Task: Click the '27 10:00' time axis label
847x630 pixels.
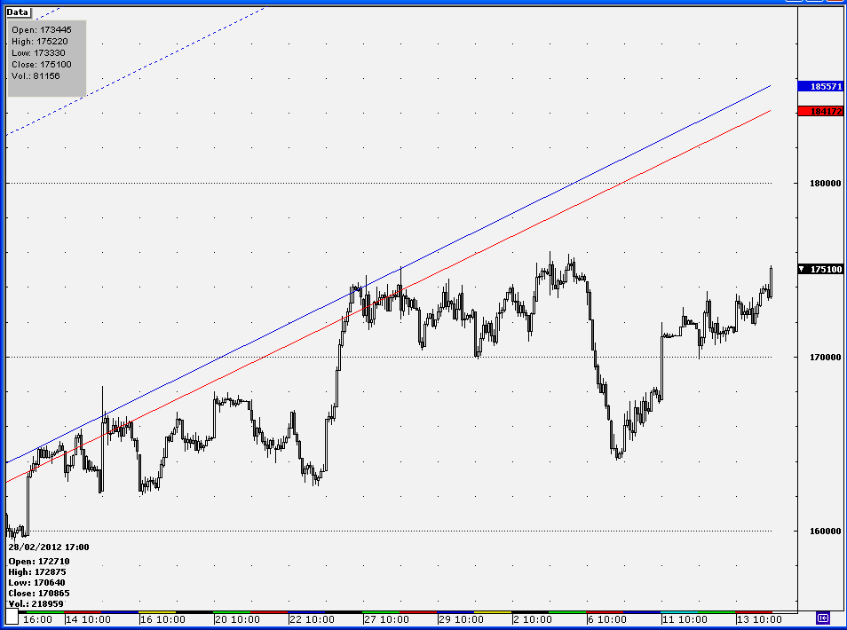Action: [x=386, y=619]
